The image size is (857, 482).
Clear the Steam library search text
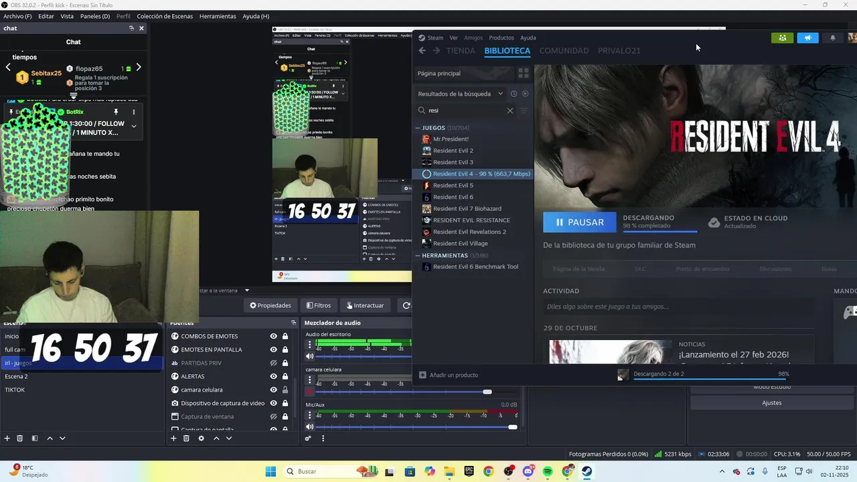point(510,110)
